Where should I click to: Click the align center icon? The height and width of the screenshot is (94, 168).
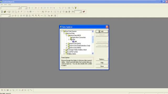(x=48, y=8)
